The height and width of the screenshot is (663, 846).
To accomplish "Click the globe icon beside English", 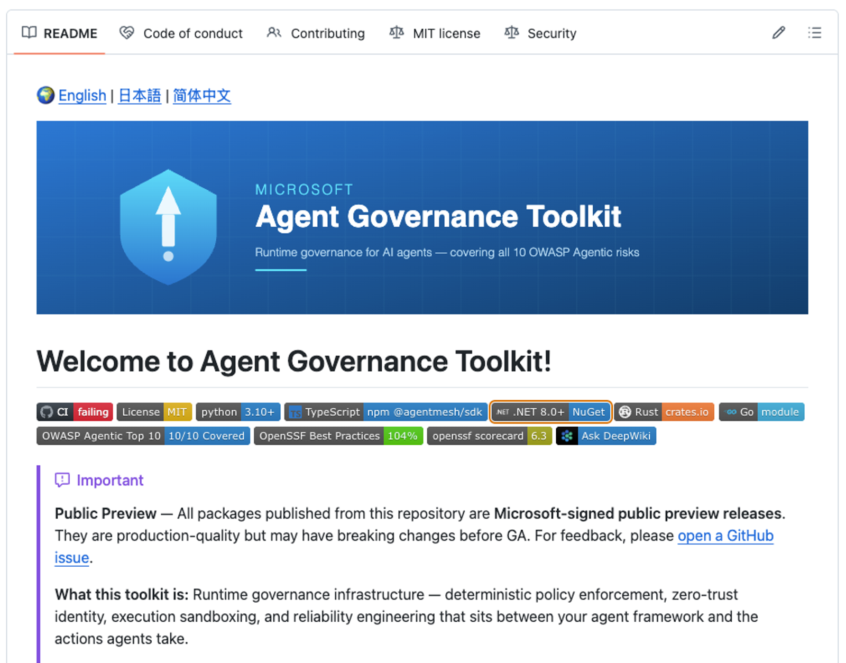I will (46, 95).
